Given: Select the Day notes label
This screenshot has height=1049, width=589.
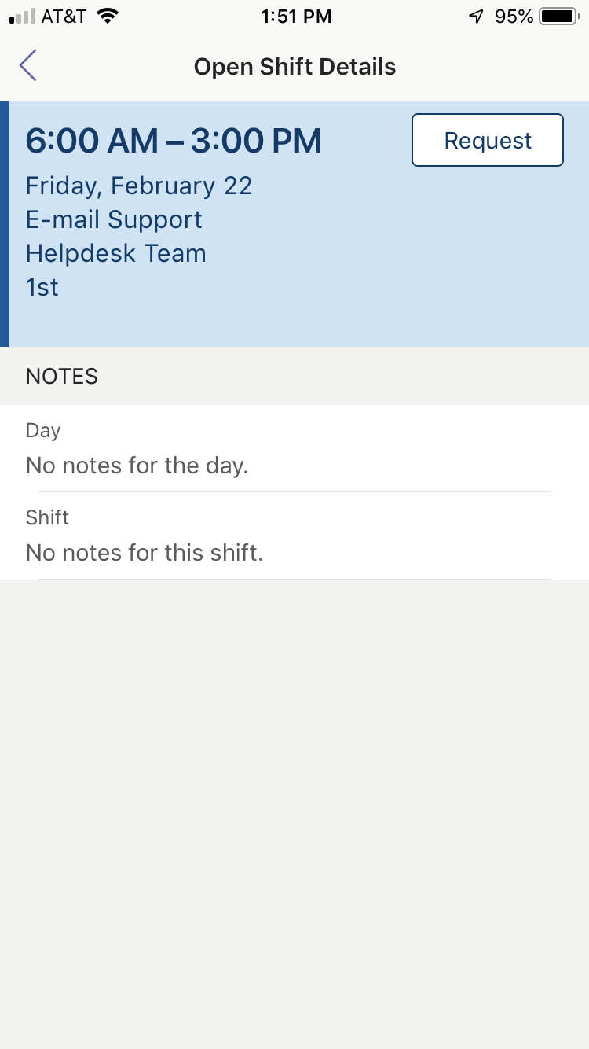Looking at the screenshot, I should 43,430.
